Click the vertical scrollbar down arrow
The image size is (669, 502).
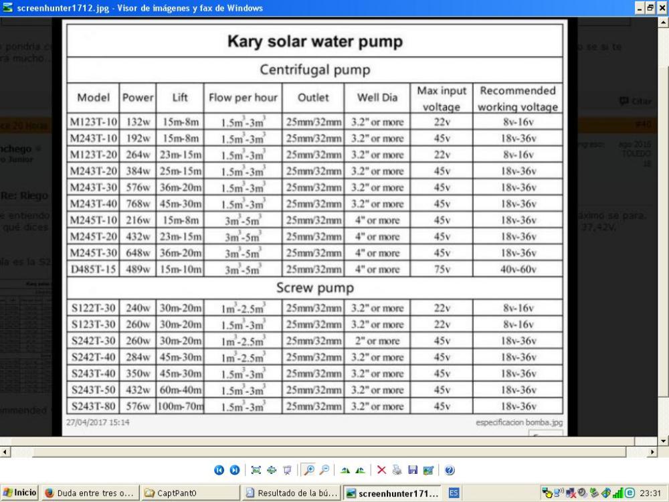[664, 441]
